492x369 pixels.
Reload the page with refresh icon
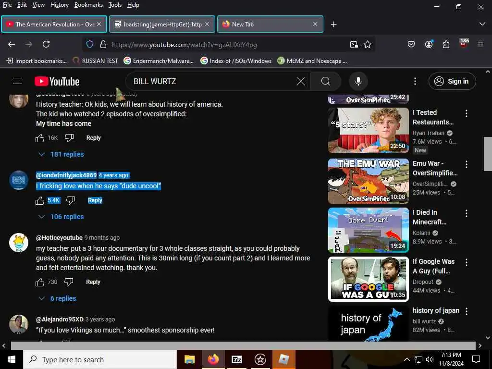point(46,45)
